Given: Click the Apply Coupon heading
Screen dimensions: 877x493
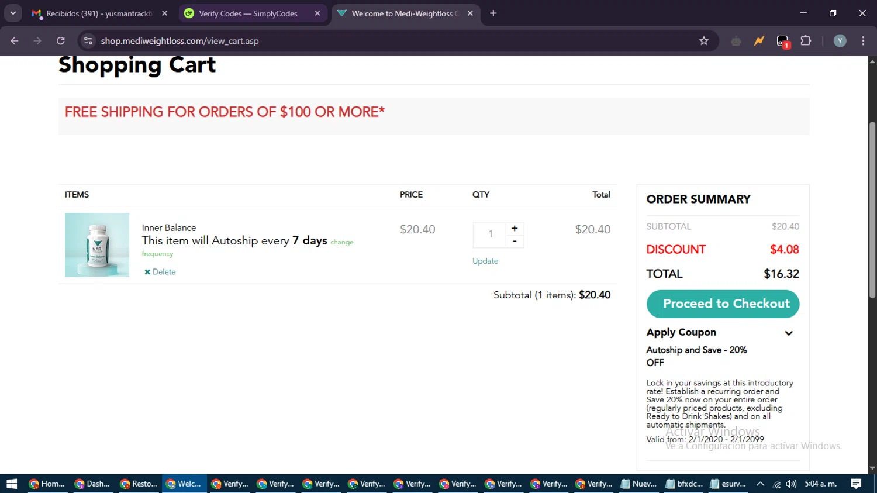Looking at the screenshot, I should pos(681,332).
